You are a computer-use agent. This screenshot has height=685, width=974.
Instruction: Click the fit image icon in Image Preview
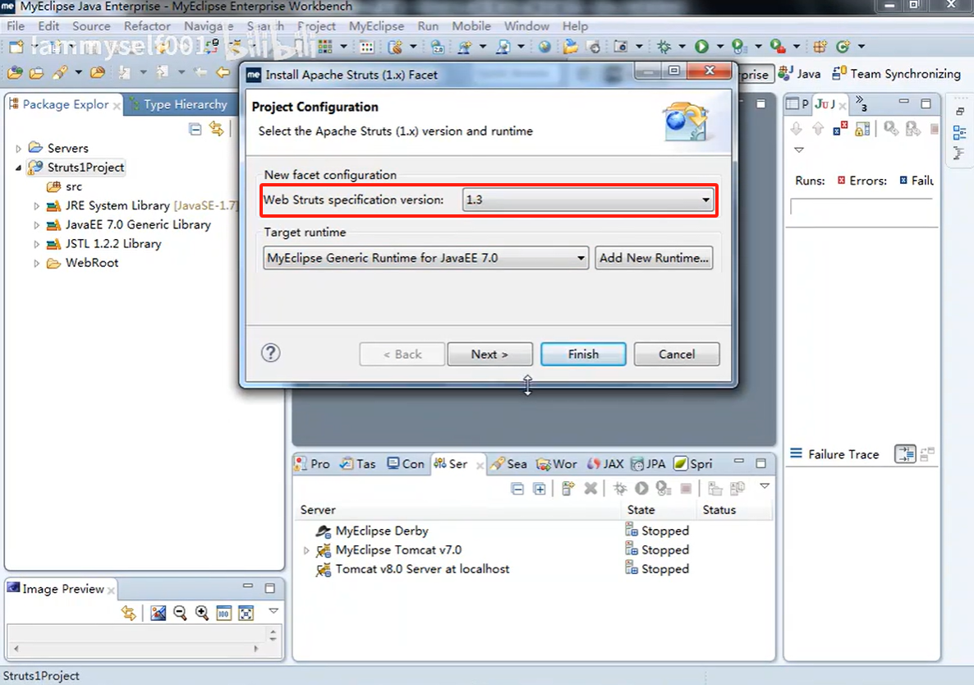246,613
